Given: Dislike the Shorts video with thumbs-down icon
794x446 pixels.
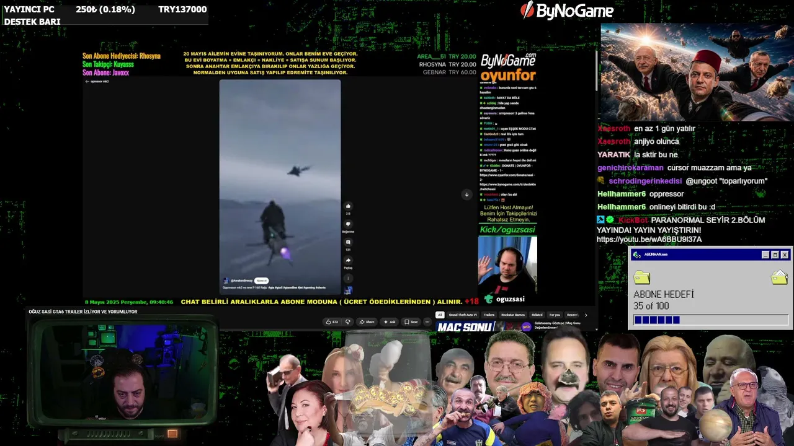Looking at the screenshot, I should [348, 224].
